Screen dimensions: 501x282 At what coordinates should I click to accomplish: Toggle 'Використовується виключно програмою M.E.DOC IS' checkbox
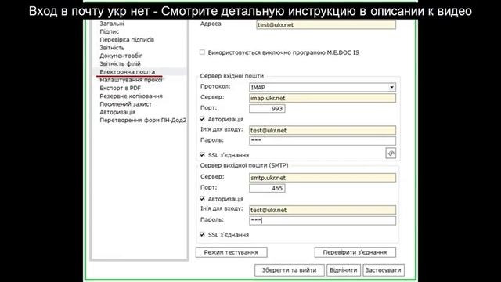tap(202, 52)
